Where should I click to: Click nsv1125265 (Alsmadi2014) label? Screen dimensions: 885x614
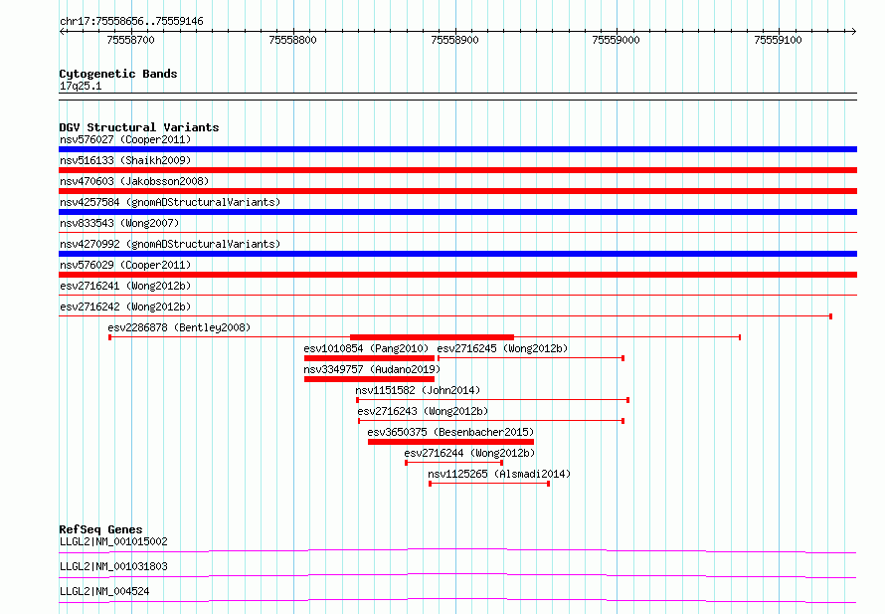tap(499, 474)
